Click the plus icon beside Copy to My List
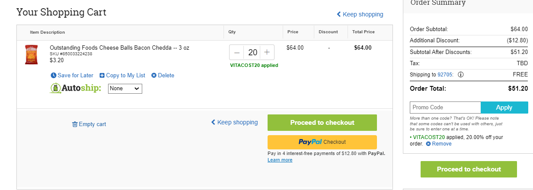 point(102,75)
